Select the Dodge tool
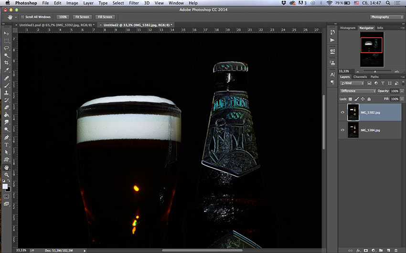 tap(7, 129)
